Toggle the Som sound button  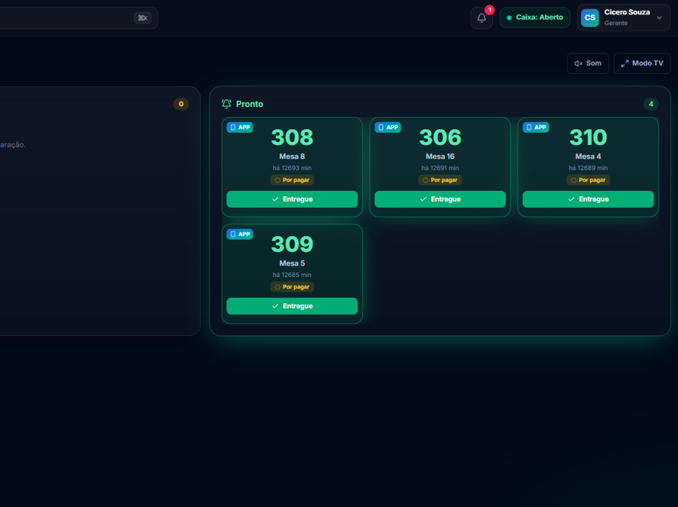(588, 64)
